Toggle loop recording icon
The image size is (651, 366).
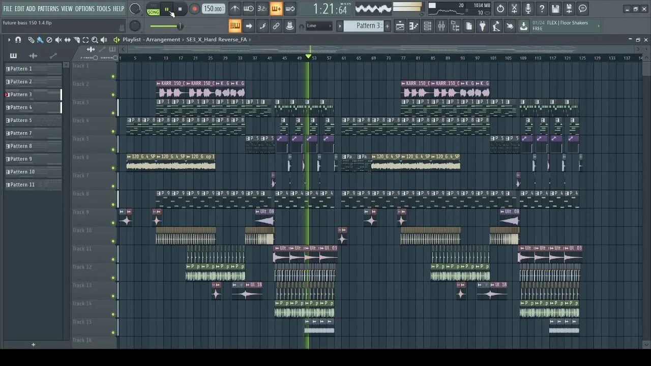[x=290, y=9]
